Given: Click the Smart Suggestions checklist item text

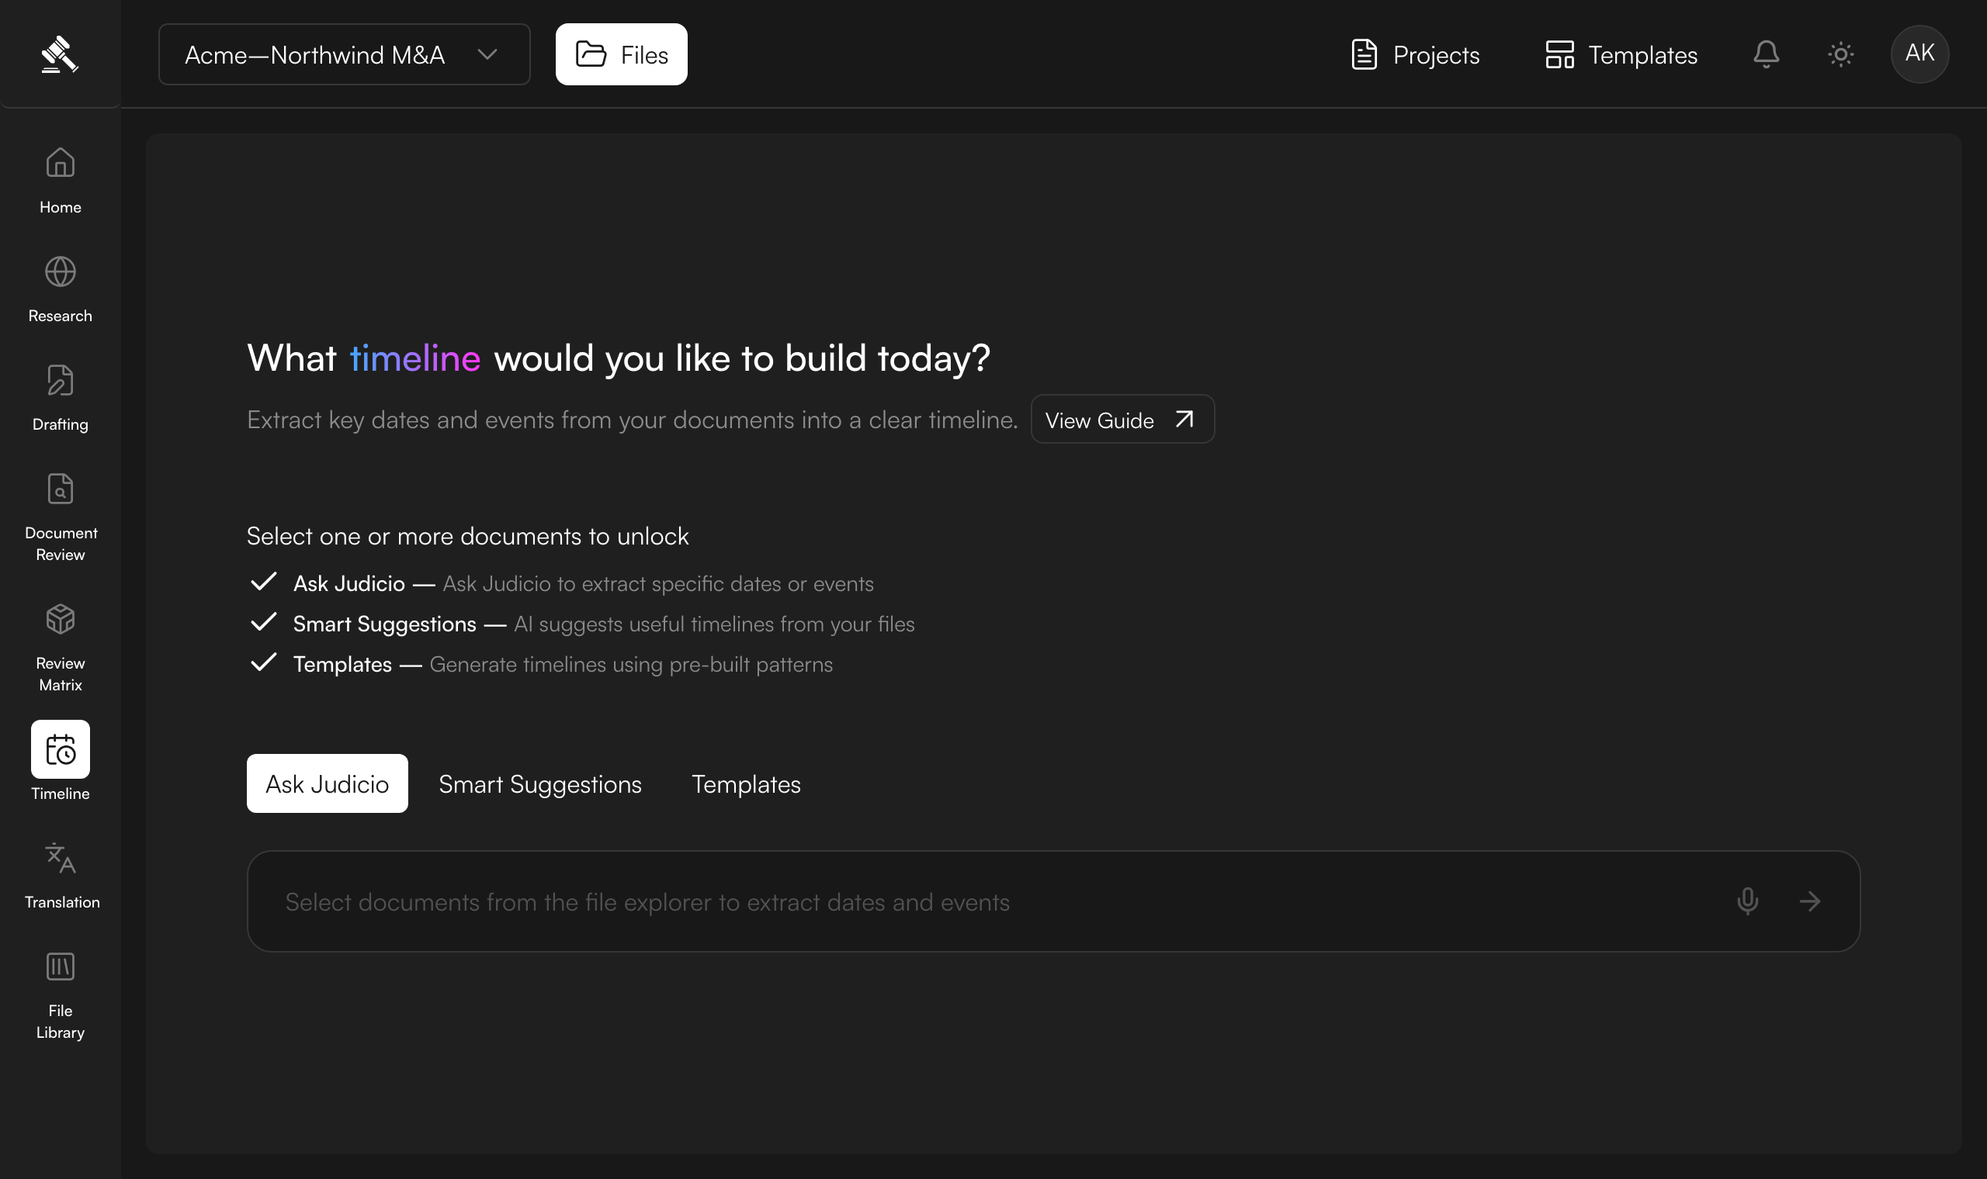Looking at the screenshot, I should 604,624.
